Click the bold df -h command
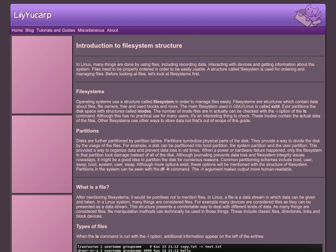This screenshot has height=252, width=336. 165,169
